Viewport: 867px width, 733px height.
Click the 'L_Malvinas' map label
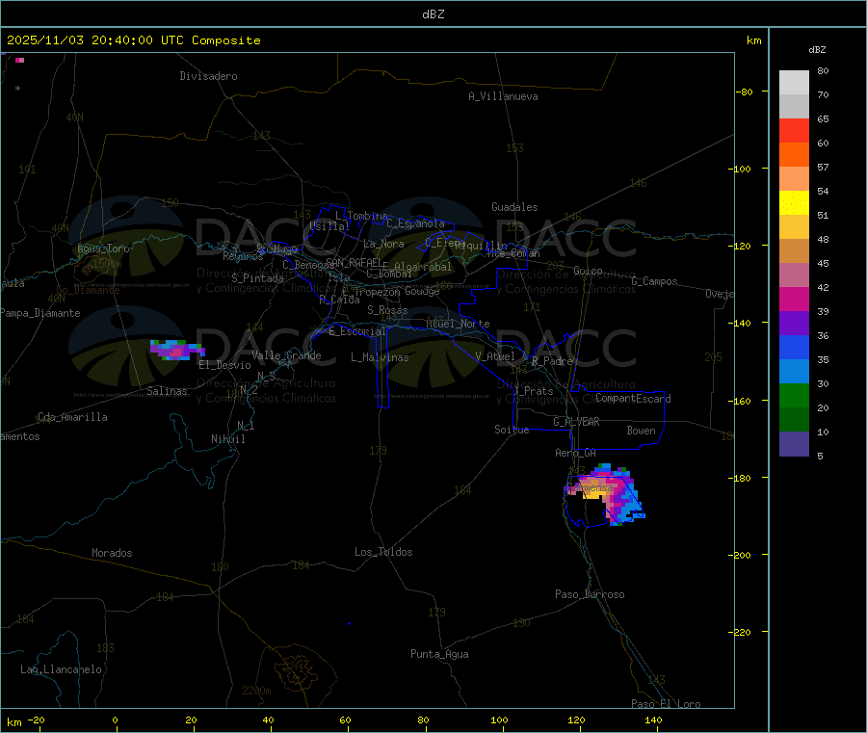380,357
